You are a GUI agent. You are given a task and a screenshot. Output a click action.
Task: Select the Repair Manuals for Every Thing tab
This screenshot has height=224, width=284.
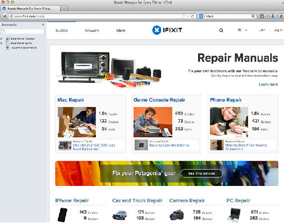tap(30, 8)
